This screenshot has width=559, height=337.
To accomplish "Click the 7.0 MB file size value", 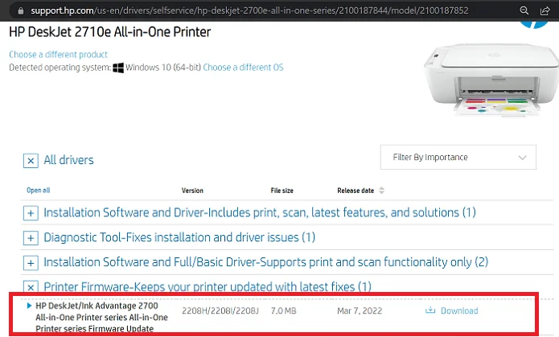I will pyautogui.click(x=283, y=311).
